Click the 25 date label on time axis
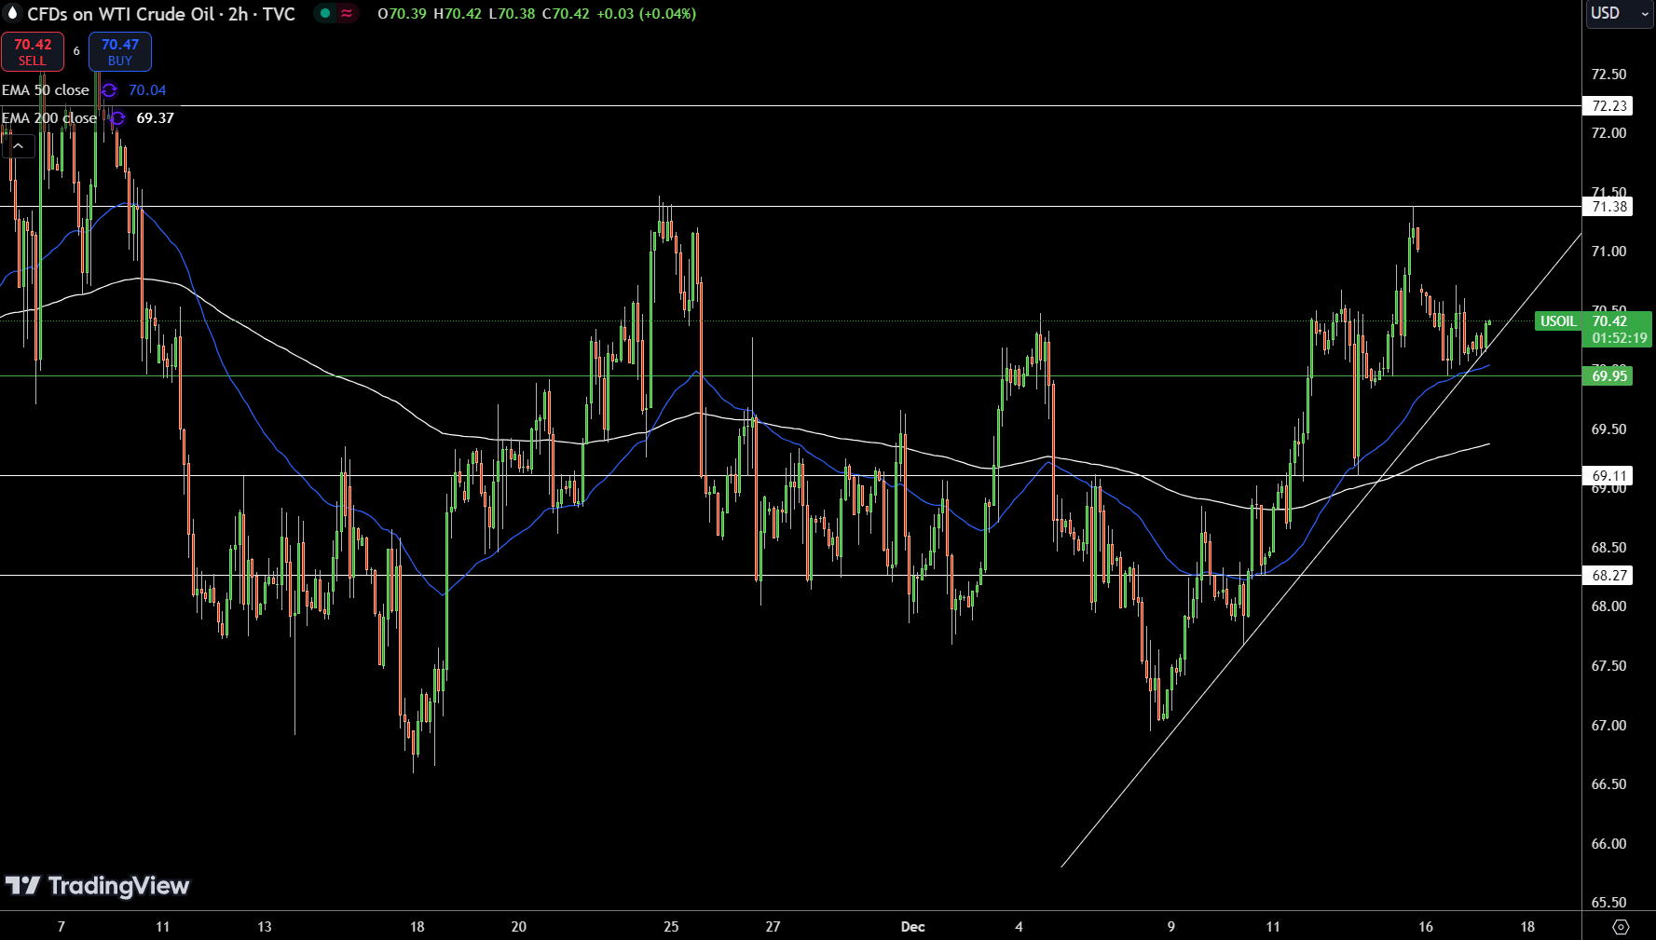 coord(671,927)
